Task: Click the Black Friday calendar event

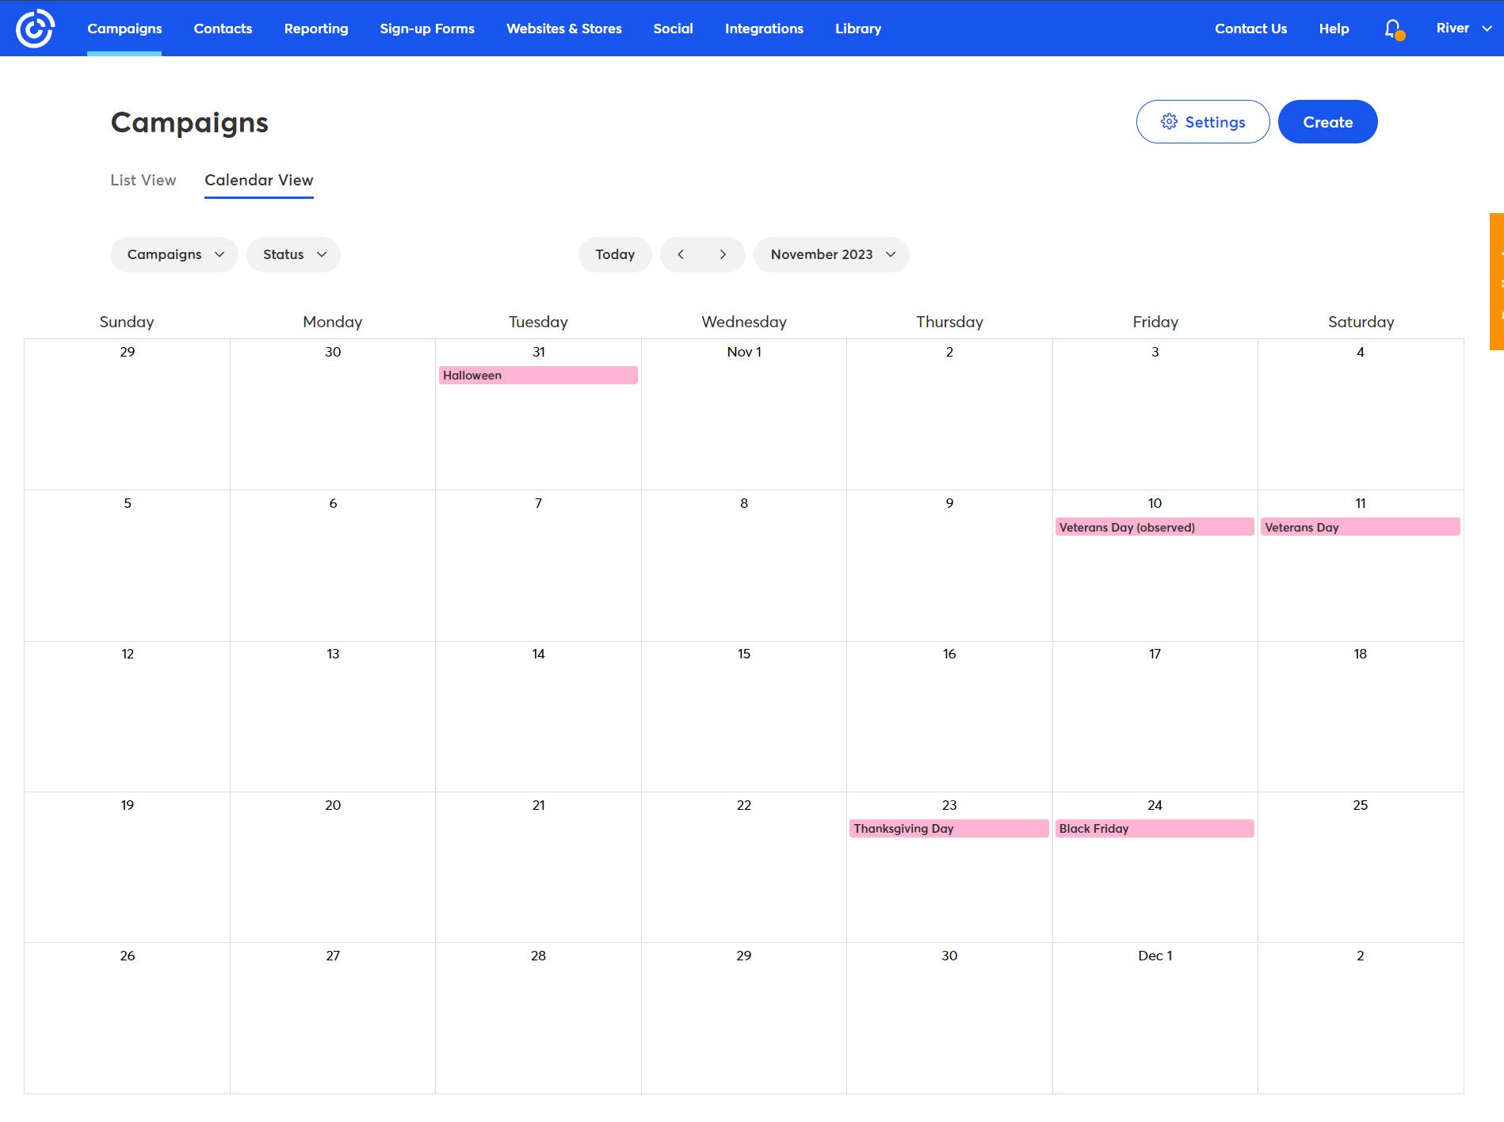Action: coord(1154,828)
